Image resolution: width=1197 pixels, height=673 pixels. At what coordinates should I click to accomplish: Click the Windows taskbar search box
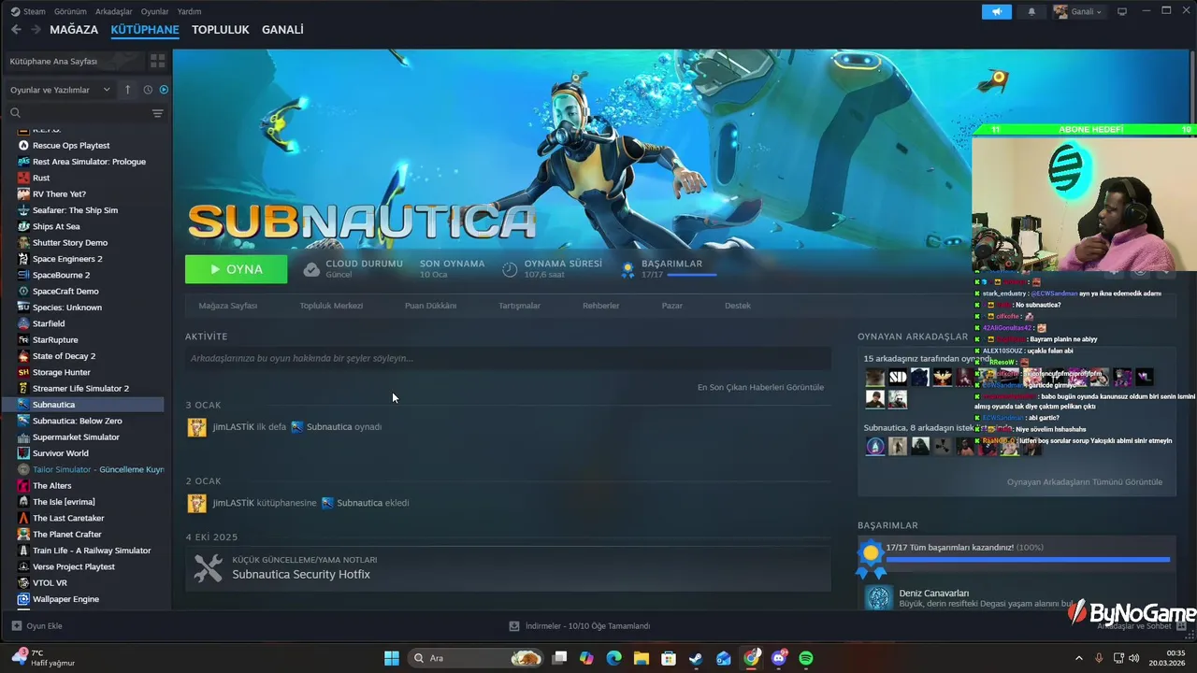476,658
